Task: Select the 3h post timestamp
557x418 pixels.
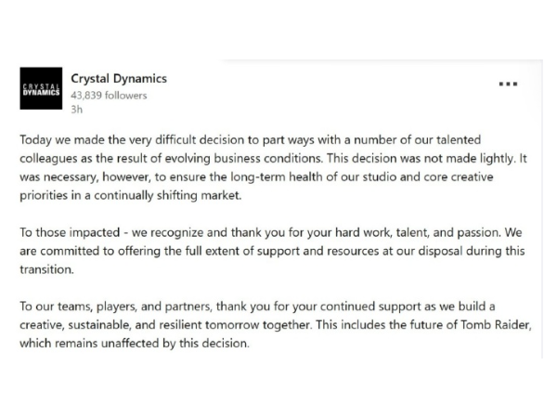Action: (x=76, y=109)
